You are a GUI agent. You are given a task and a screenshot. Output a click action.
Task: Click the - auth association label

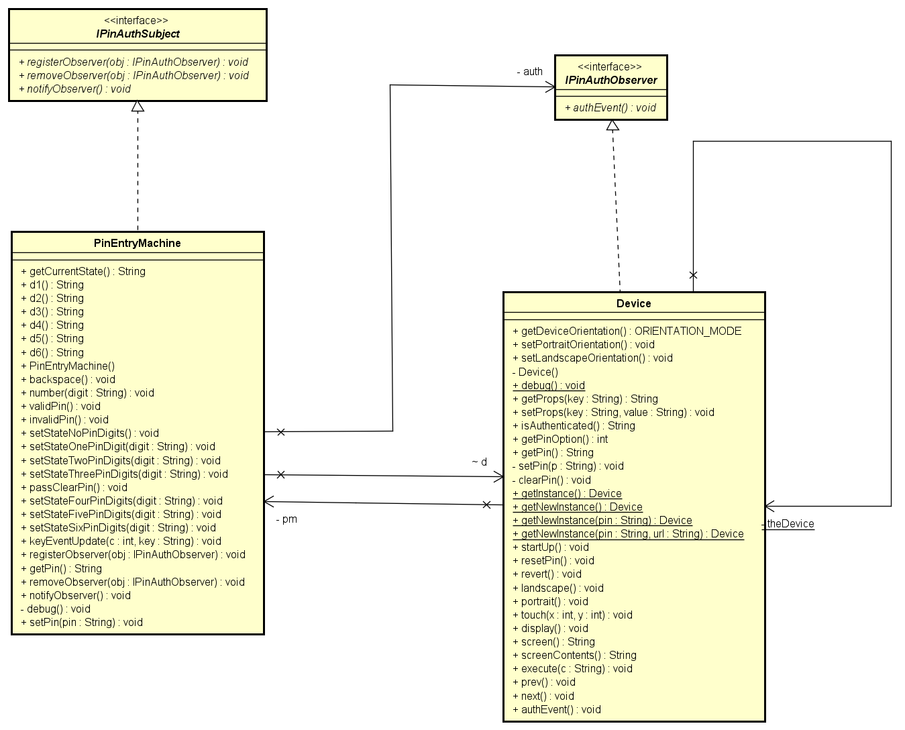point(529,71)
